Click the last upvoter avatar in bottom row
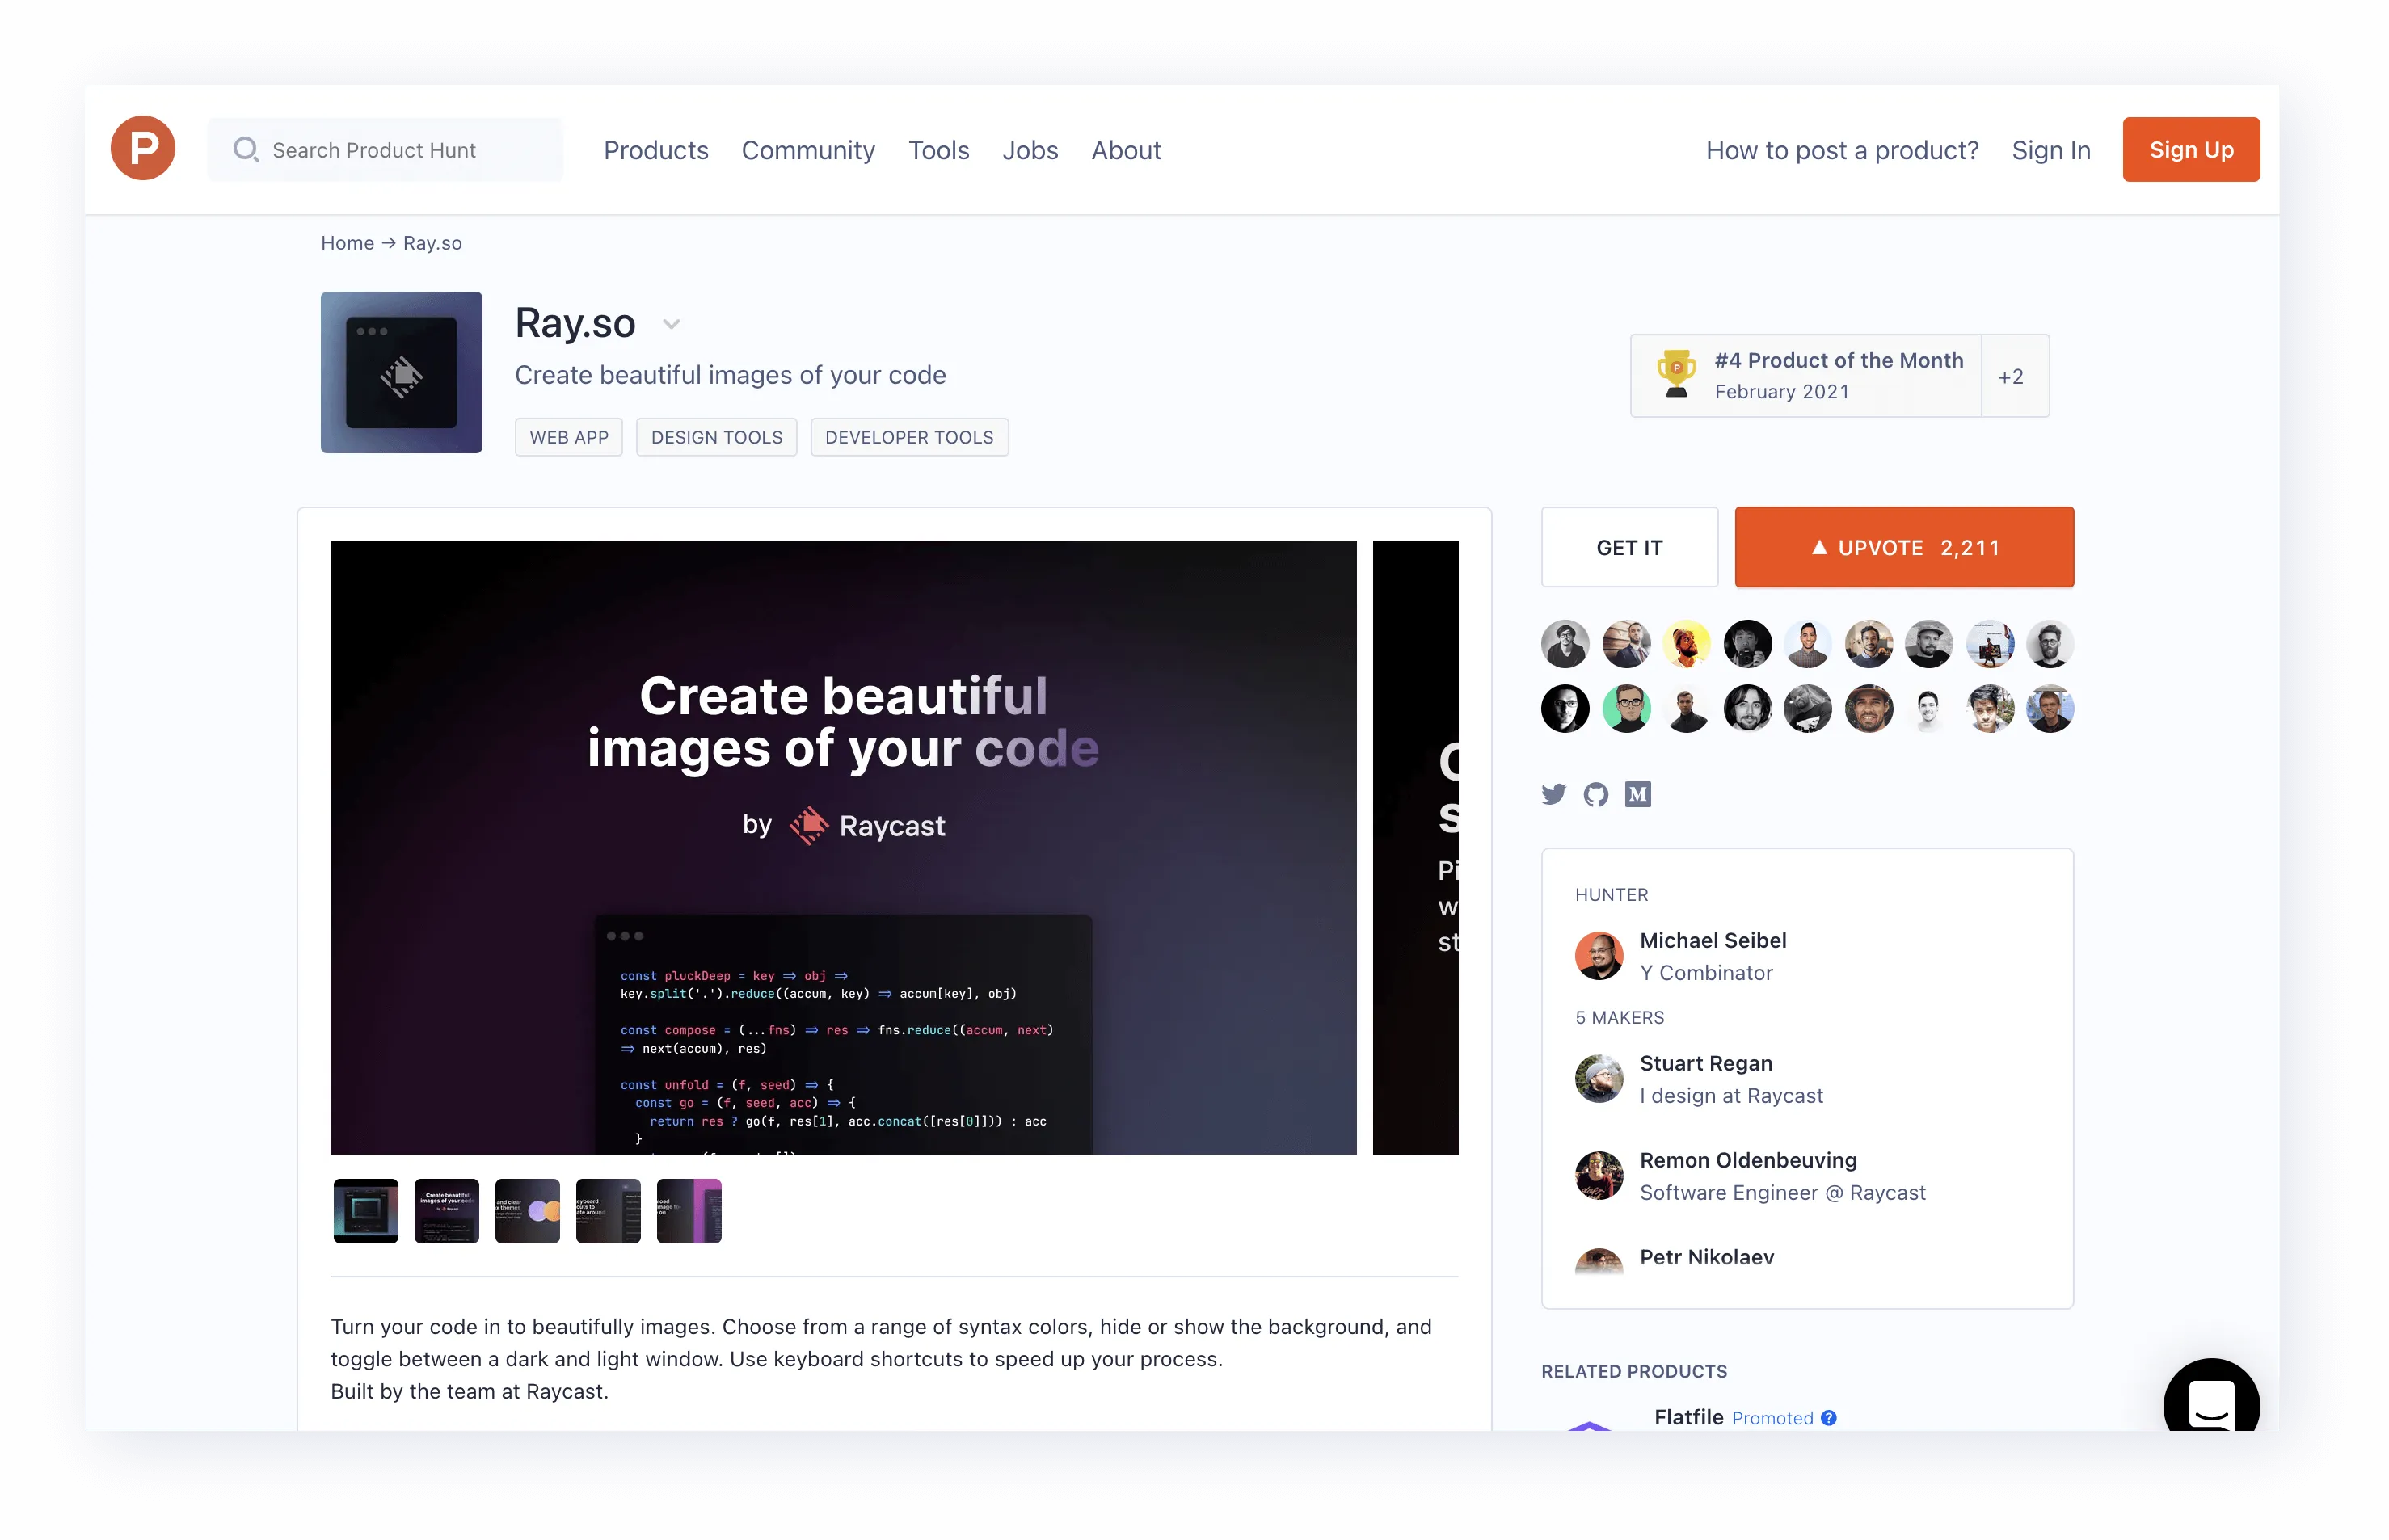 click(x=2050, y=709)
